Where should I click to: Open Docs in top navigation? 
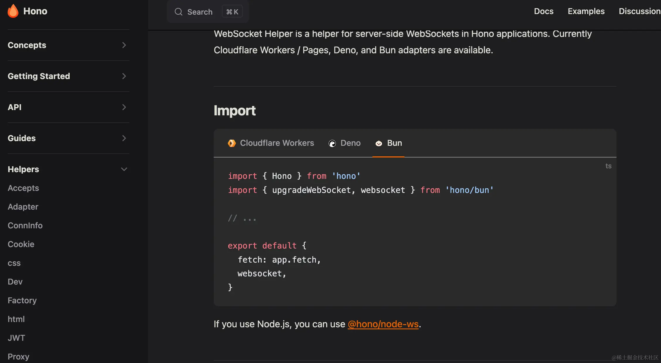544,11
